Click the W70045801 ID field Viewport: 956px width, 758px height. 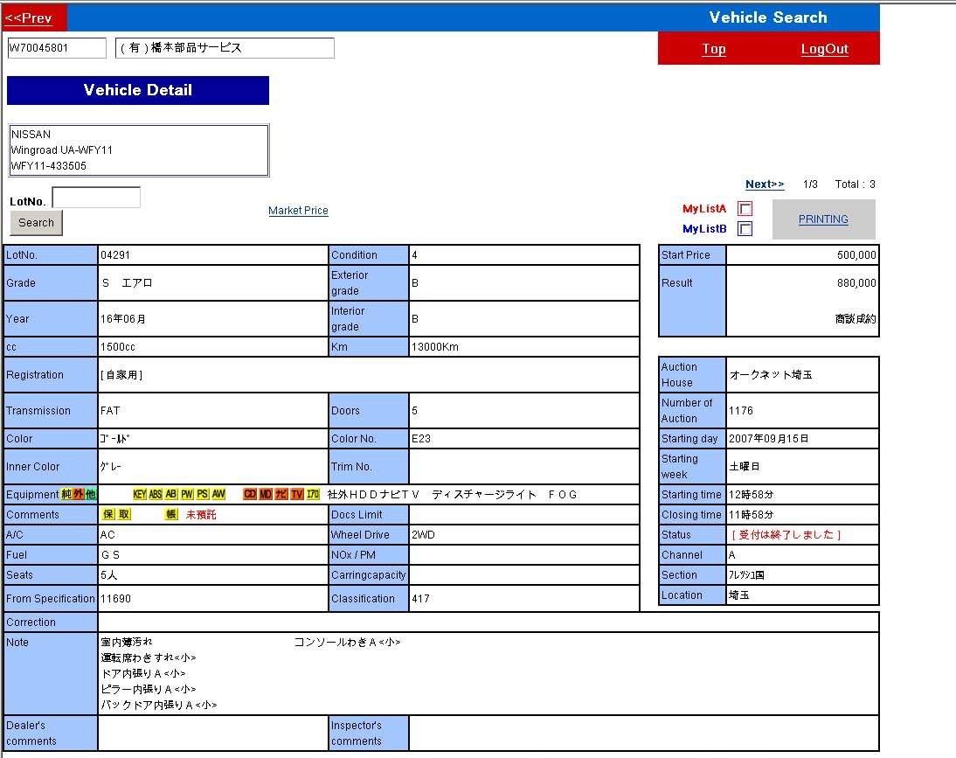pos(57,48)
